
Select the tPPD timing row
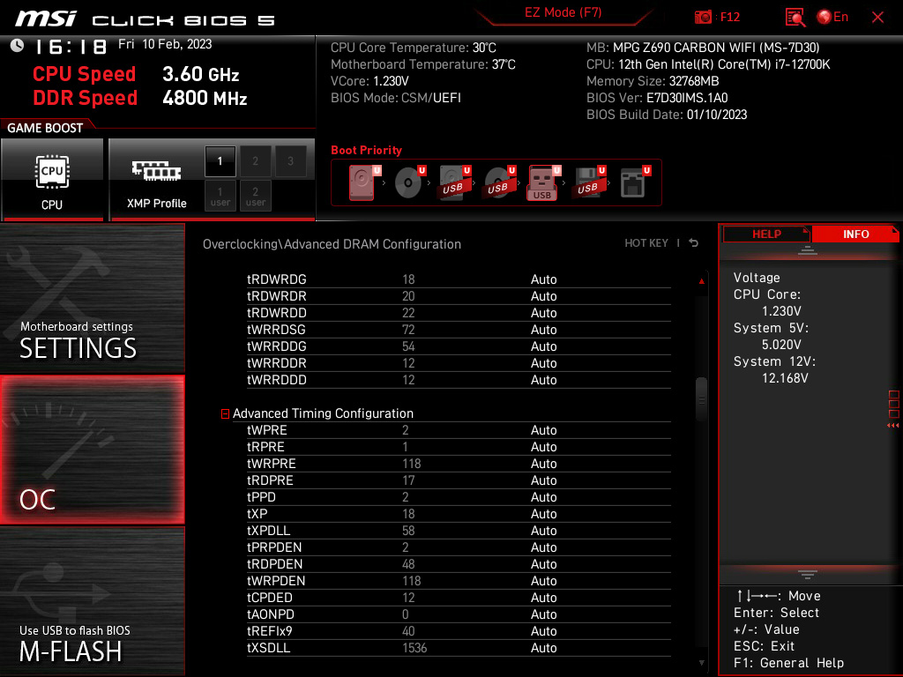click(x=459, y=497)
